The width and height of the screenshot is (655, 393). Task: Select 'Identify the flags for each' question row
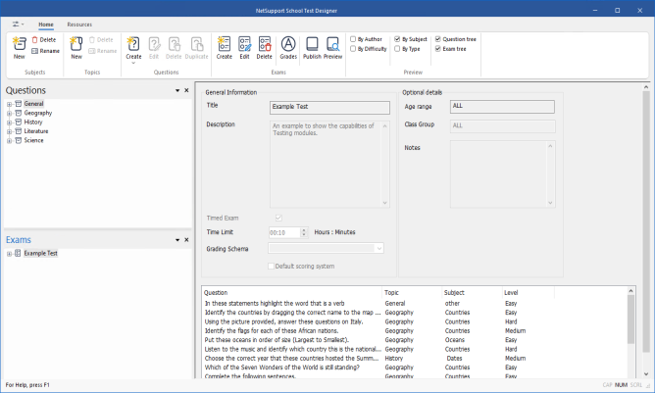point(272,331)
